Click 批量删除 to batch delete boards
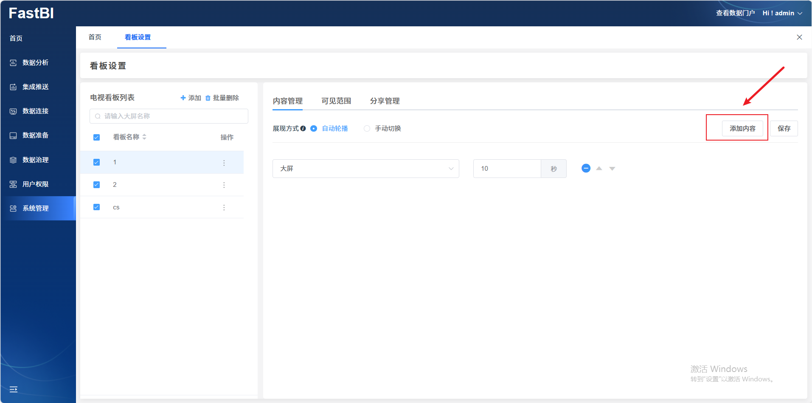The image size is (812, 403). pyautogui.click(x=222, y=98)
